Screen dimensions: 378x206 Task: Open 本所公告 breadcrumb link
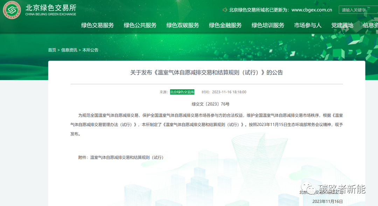[90, 50]
